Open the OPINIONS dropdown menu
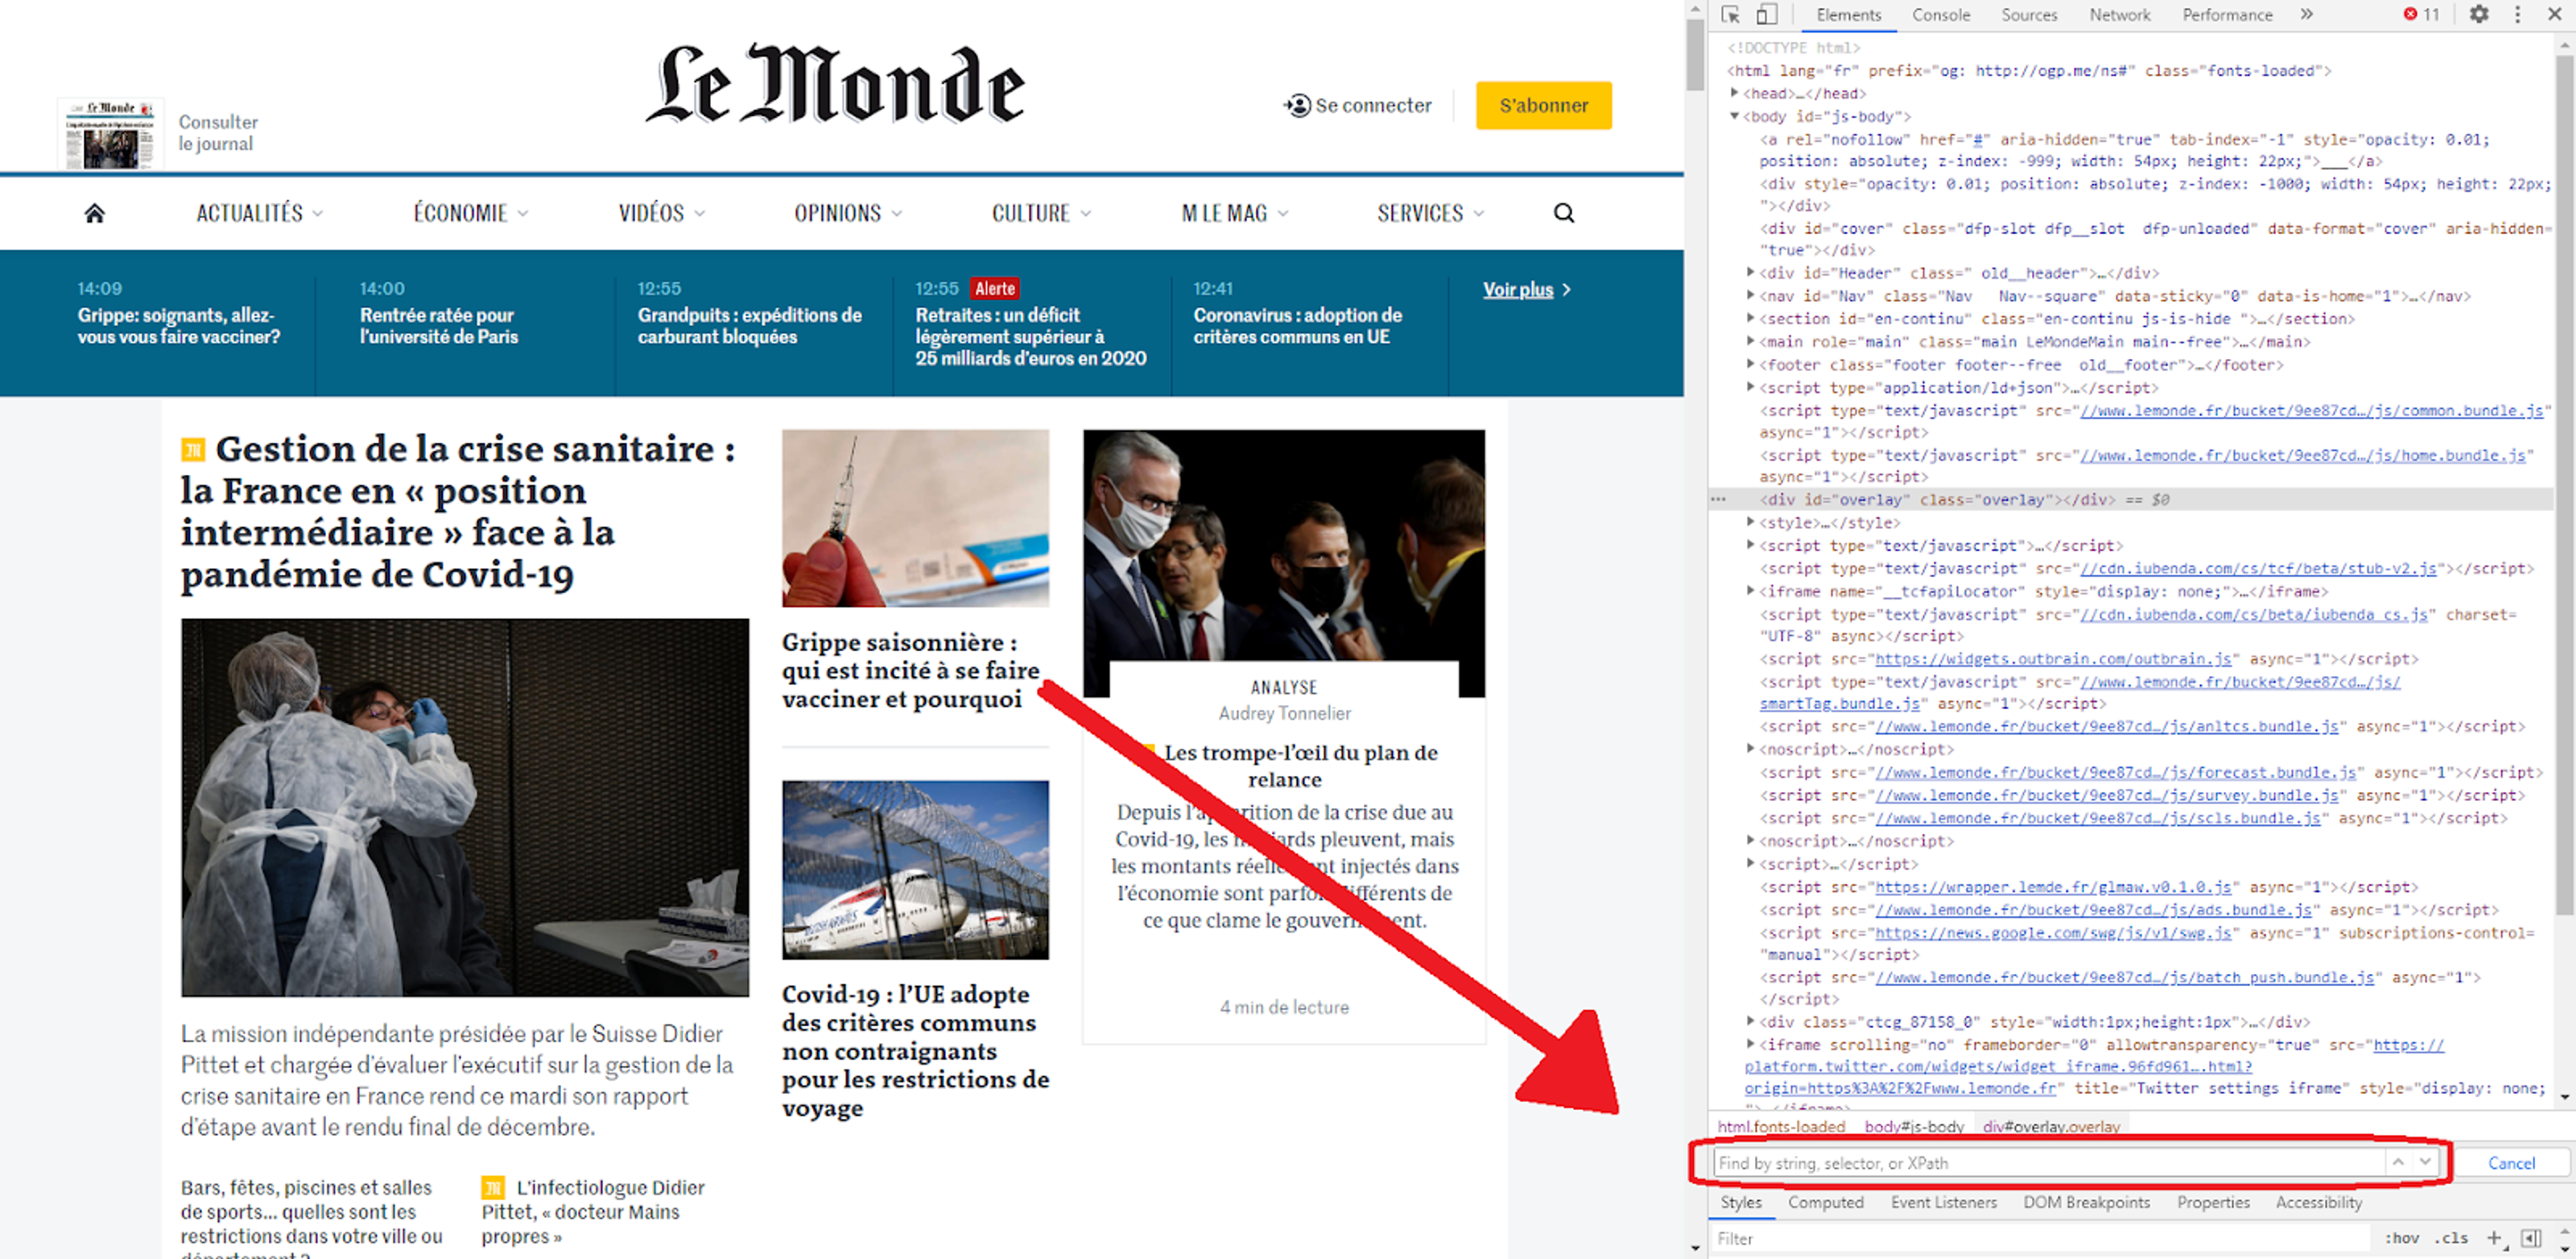Image resolution: width=2576 pixels, height=1259 pixels. point(848,213)
